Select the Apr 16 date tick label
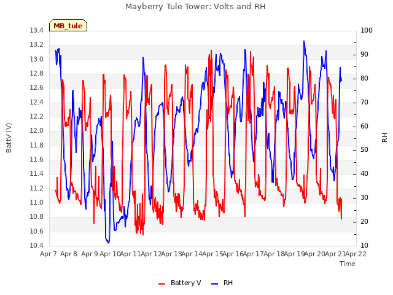Image resolution: width=393 pixels, height=295 pixels. coord(233,254)
